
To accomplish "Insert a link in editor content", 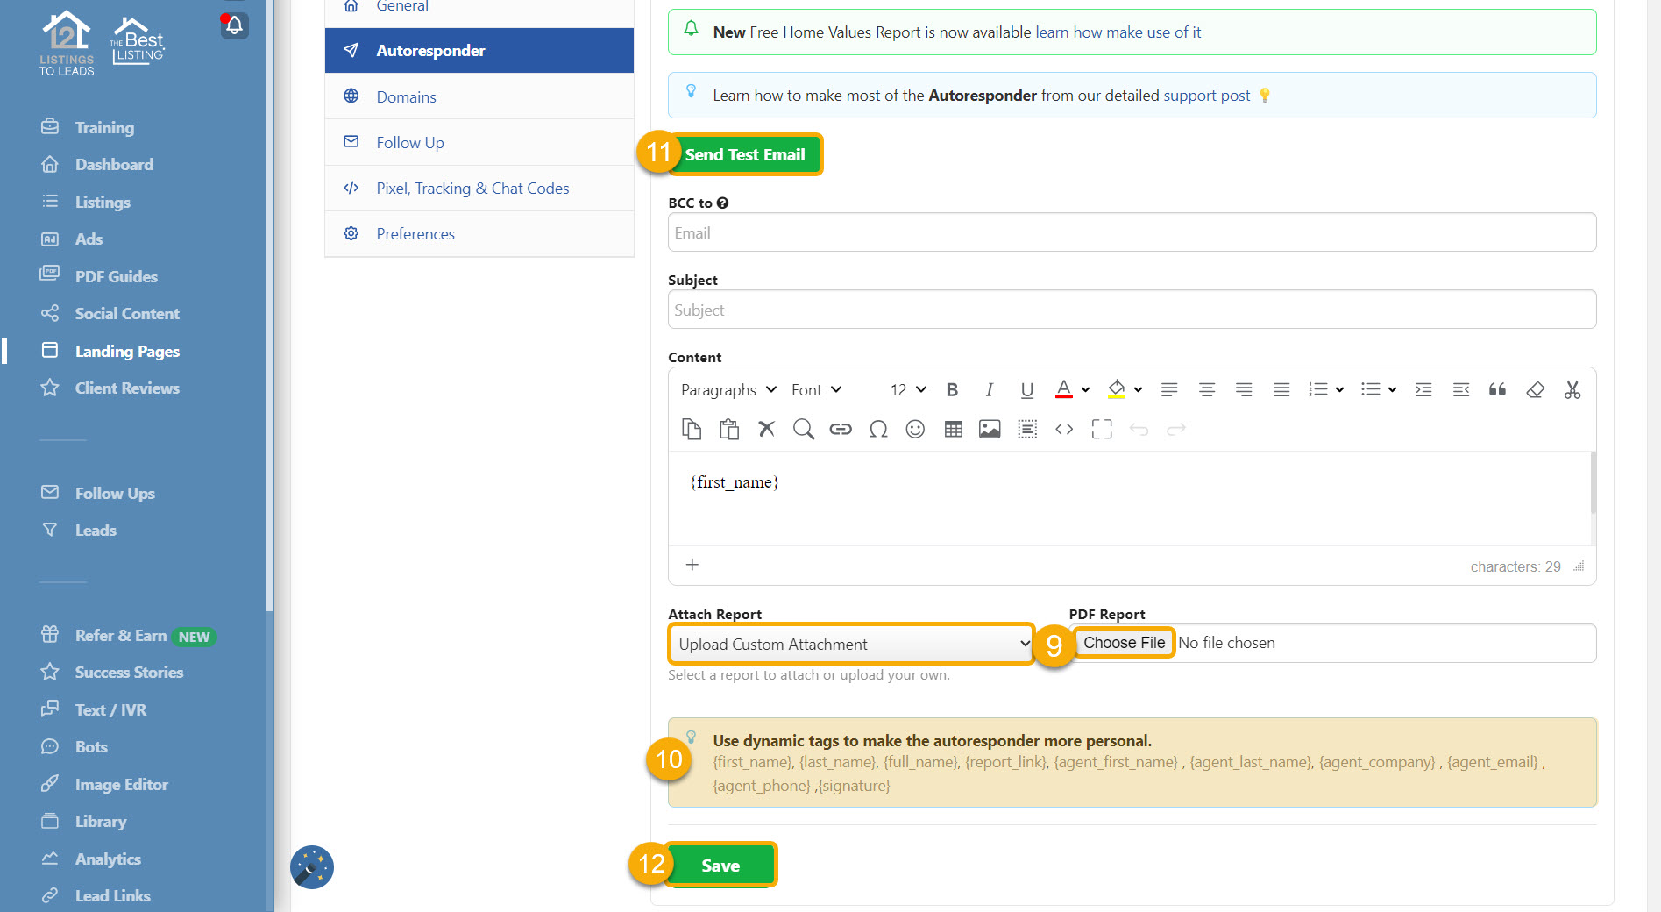I will point(841,429).
